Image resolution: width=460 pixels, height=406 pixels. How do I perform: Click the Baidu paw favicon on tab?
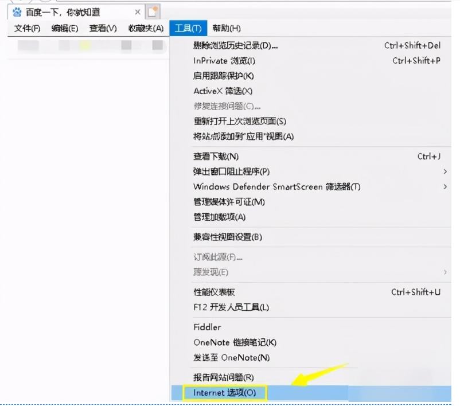pos(17,12)
